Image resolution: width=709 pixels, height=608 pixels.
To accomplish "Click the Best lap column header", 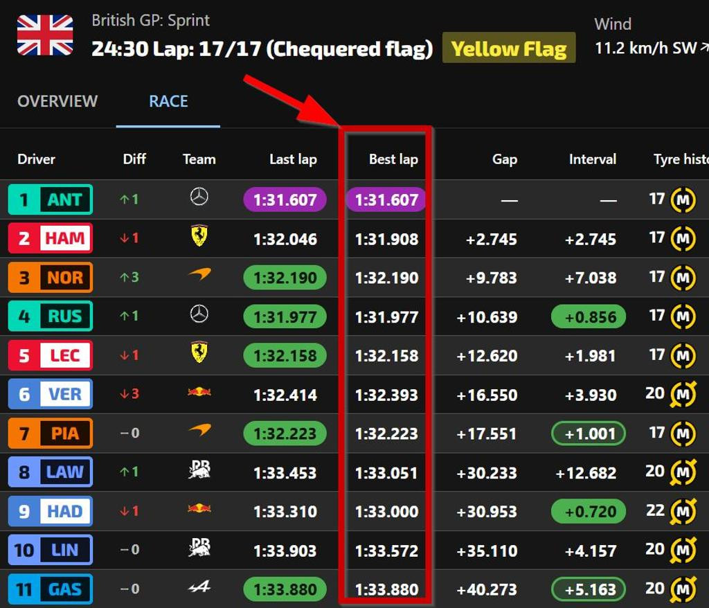I will (x=393, y=159).
